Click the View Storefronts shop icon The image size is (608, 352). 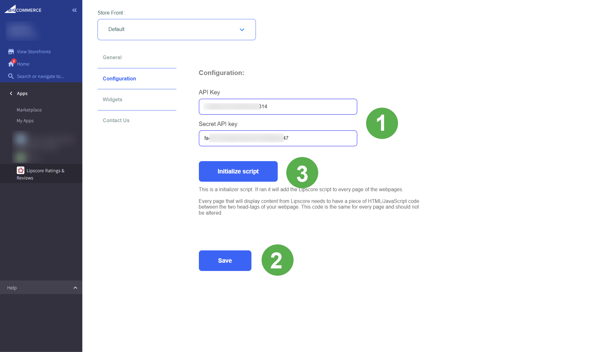pos(11,52)
